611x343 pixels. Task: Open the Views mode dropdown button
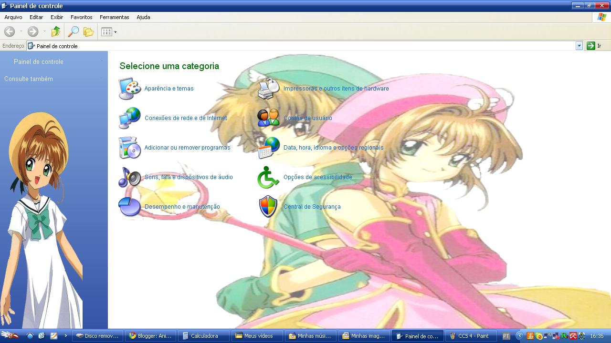click(109, 32)
